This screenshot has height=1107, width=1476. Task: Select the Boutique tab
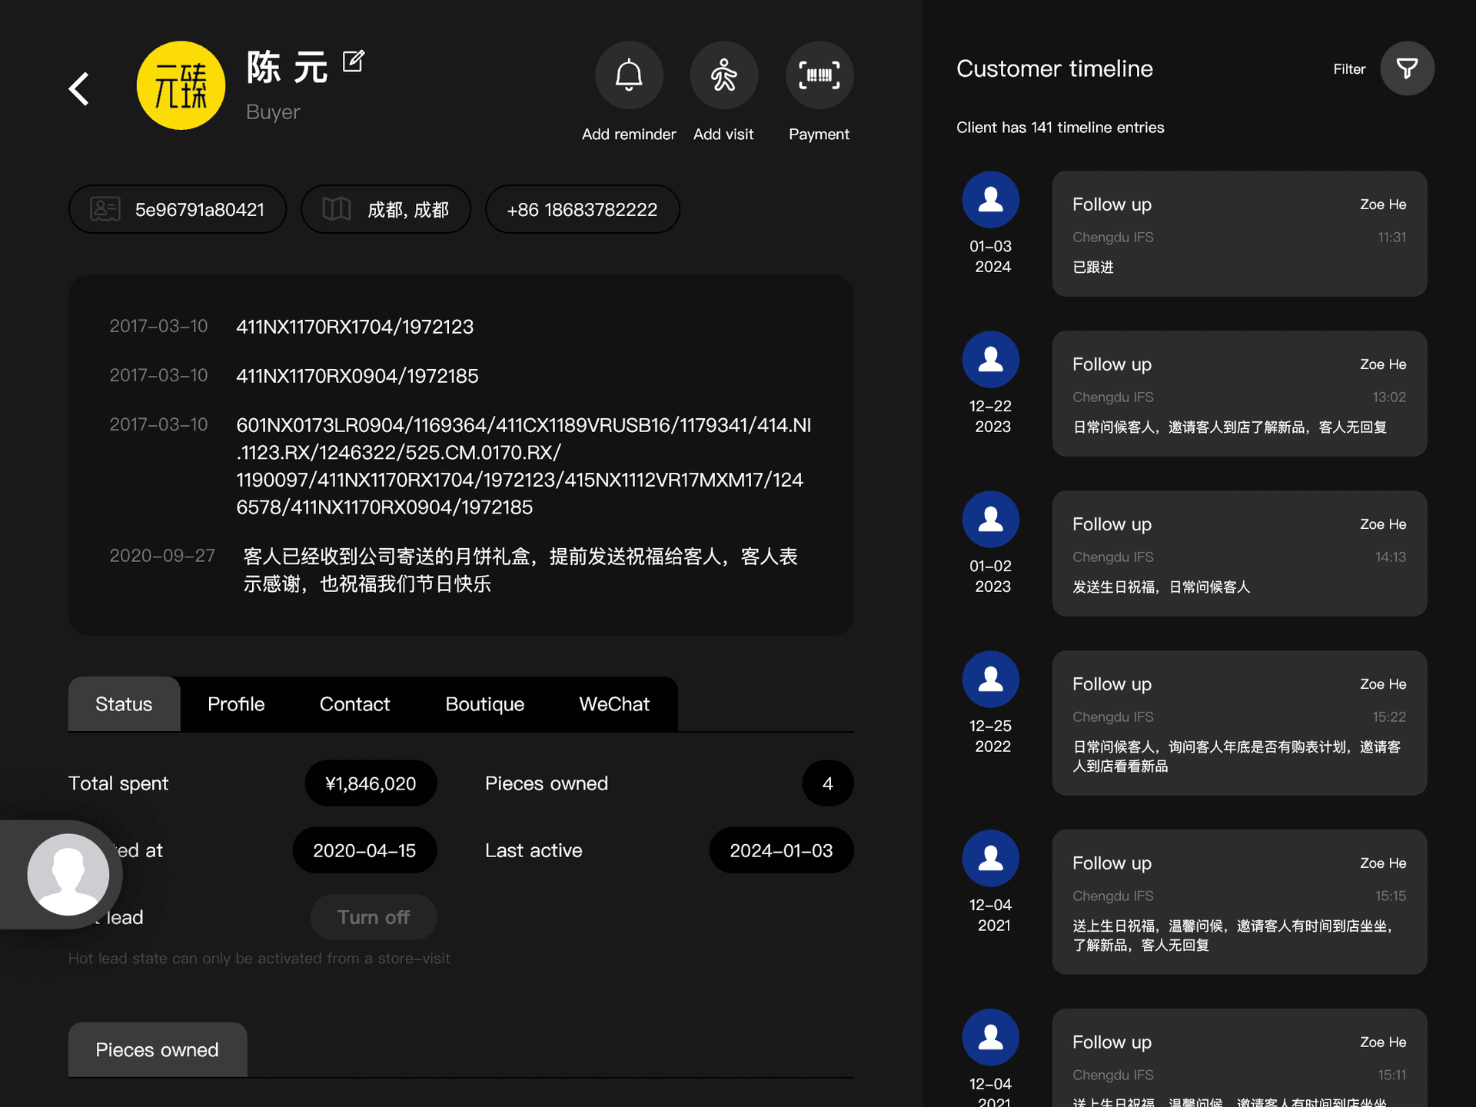pos(484,704)
